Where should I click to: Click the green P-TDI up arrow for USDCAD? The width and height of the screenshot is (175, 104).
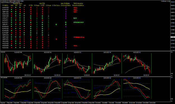pyautogui.click(x=31, y=16)
